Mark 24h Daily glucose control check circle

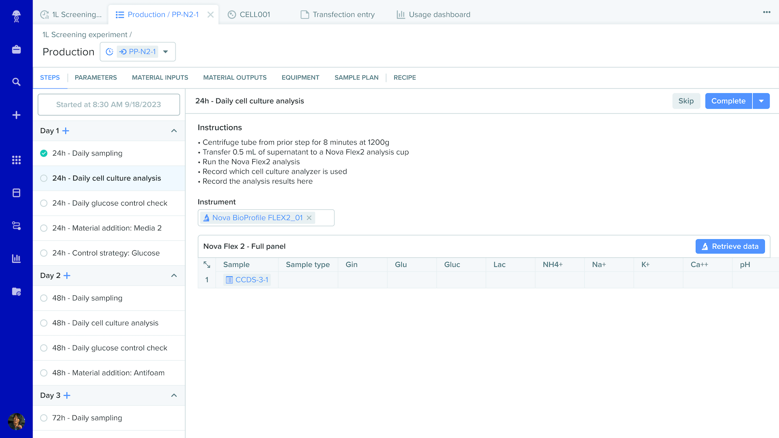[44, 203]
